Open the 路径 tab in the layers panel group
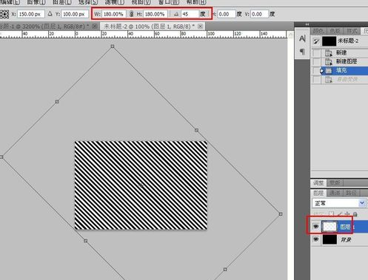Screen dimensions: 368x280 [351, 193]
